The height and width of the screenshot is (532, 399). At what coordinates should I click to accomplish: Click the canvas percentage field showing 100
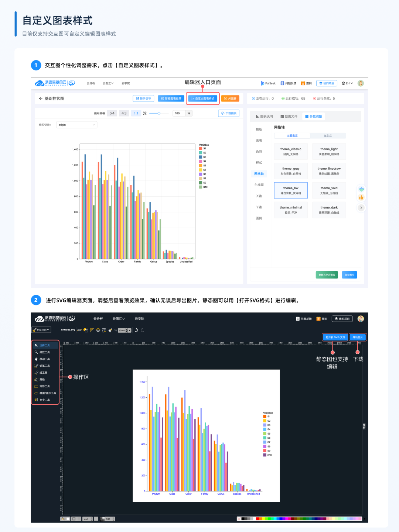(179, 113)
